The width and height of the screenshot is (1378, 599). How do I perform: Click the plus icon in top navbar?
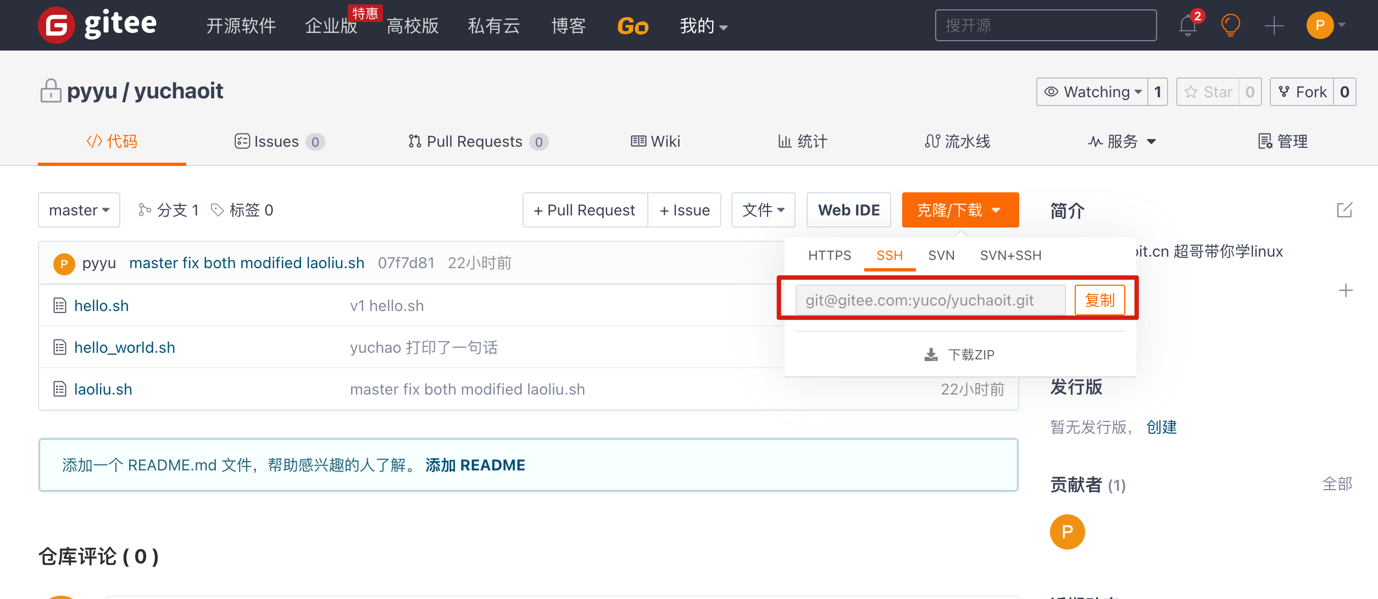click(x=1274, y=25)
